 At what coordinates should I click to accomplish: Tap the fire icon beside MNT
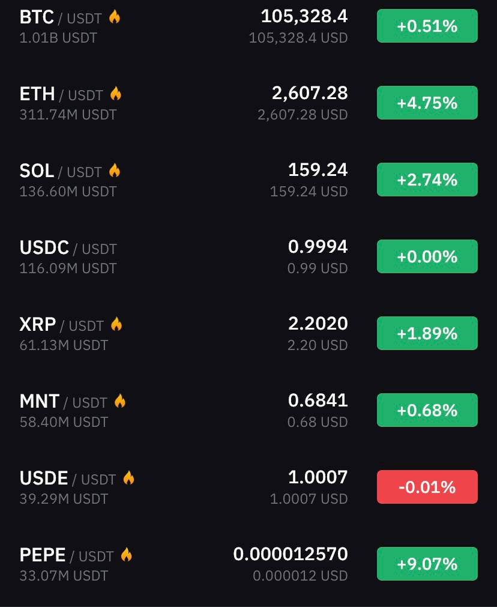click(120, 401)
